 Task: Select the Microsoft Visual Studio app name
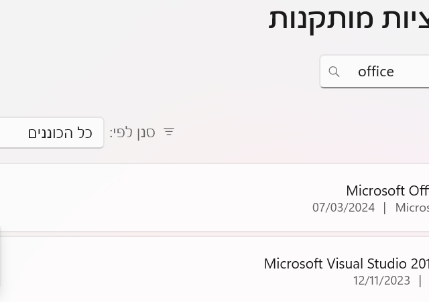(346, 263)
